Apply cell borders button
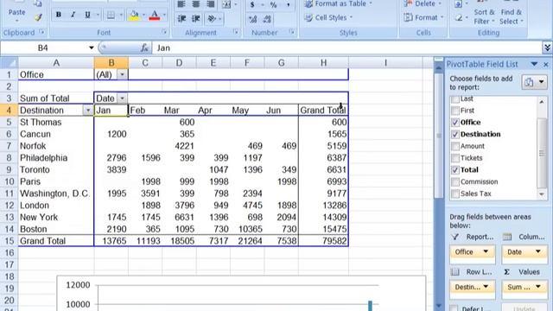Viewport: 553px width, 311px height. pyautogui.click(x=111, y=15)
